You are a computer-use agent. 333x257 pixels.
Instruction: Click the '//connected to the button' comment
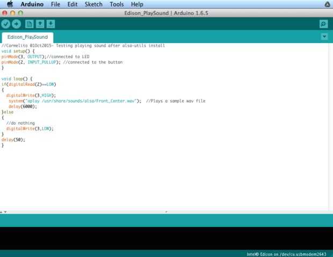tap(93, 62)
